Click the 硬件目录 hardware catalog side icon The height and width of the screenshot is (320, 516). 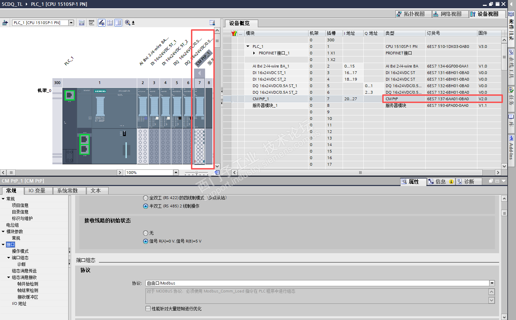tap(512, 27)
